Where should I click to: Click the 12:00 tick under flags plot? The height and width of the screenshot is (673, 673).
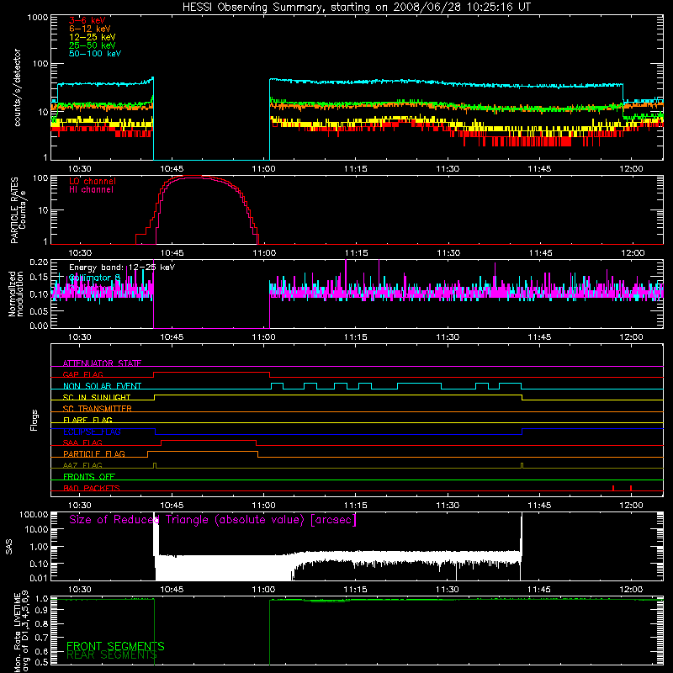pos(632,506)
